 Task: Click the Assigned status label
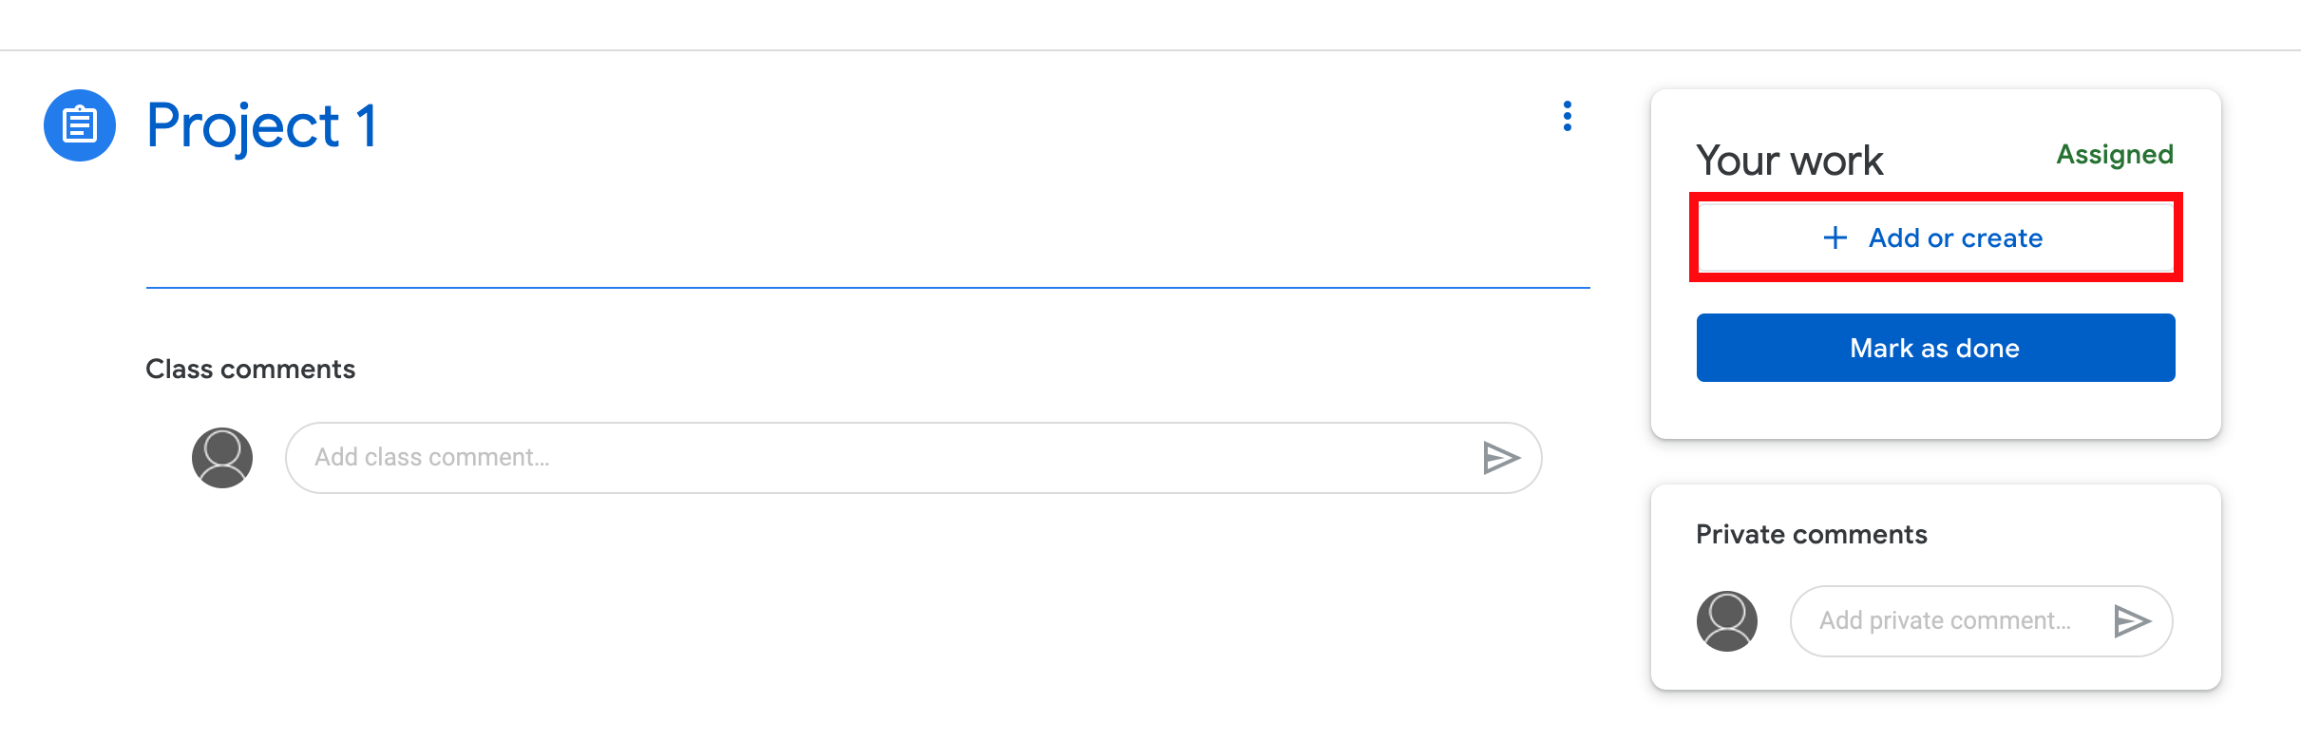[2115, 155]
